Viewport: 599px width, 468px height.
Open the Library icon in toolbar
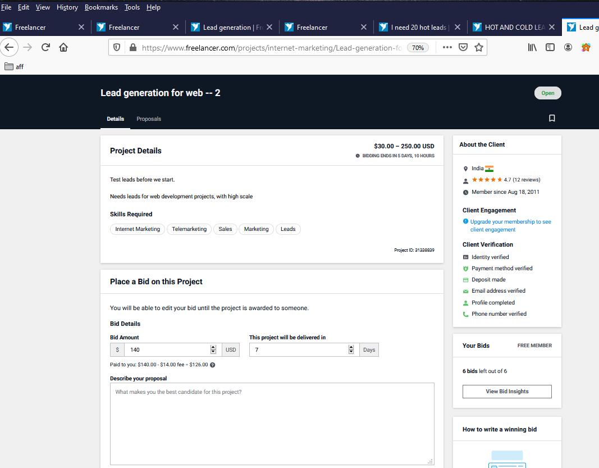point(532,47)
